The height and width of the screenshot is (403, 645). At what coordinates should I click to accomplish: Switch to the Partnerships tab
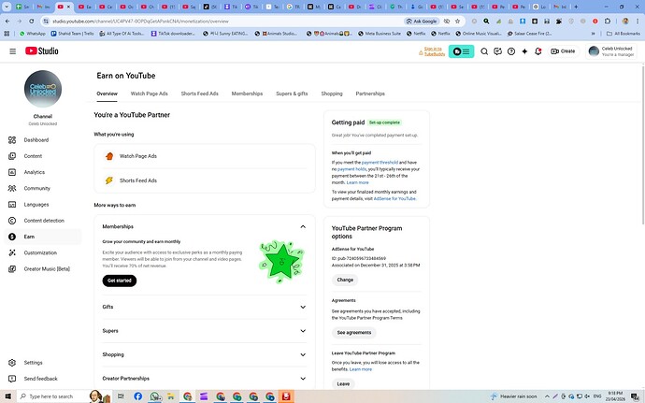[370, 94]
